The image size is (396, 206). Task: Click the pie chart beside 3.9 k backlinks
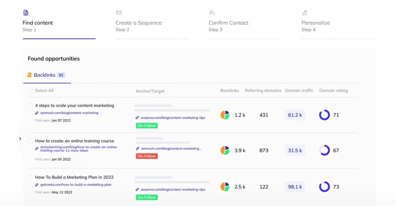pos(225,150)
